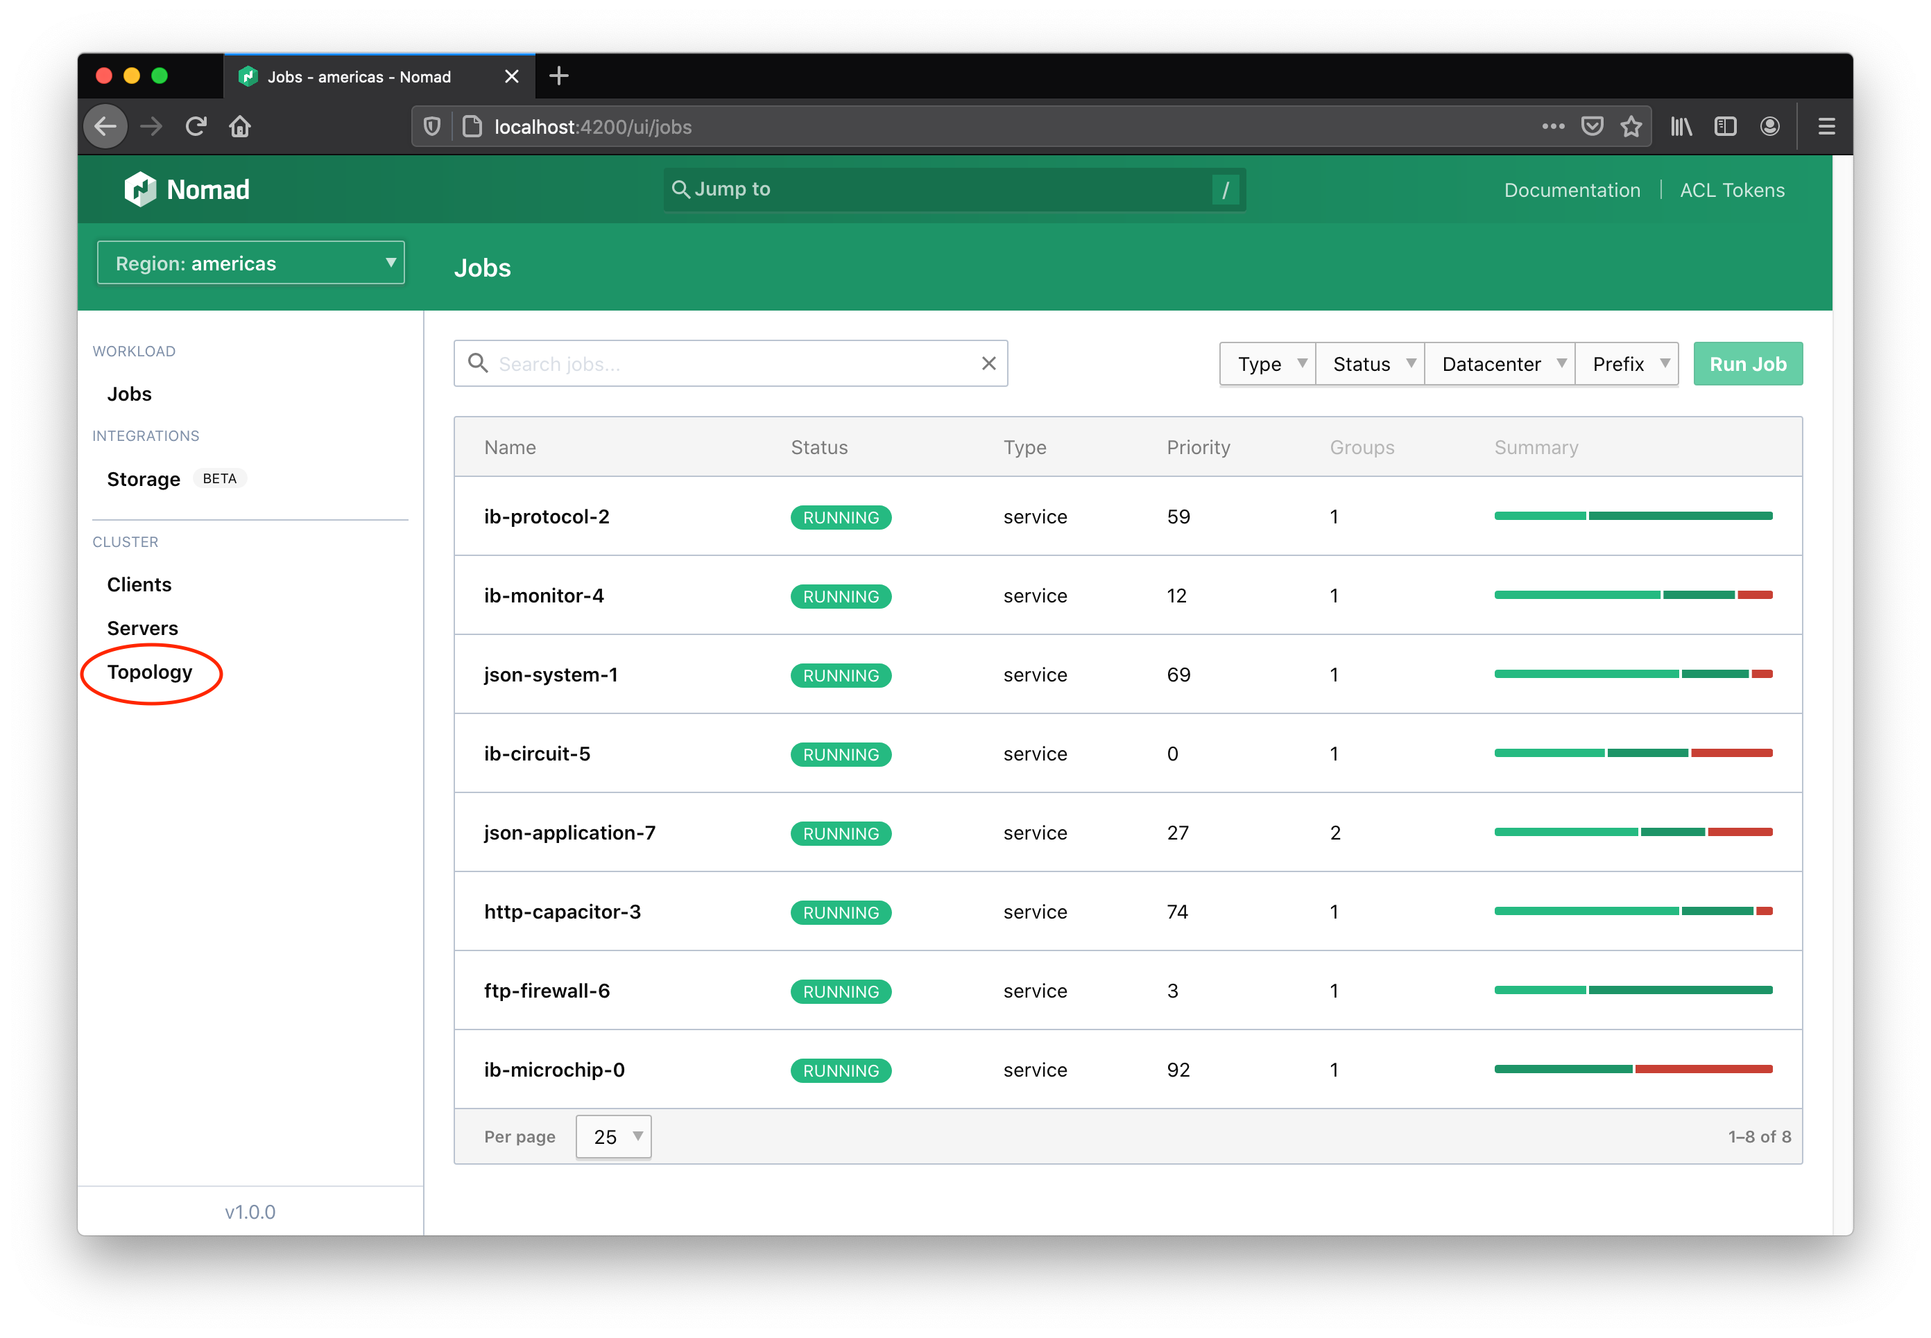Click the RUNNING badge for json-application-7

coord(841,833)
